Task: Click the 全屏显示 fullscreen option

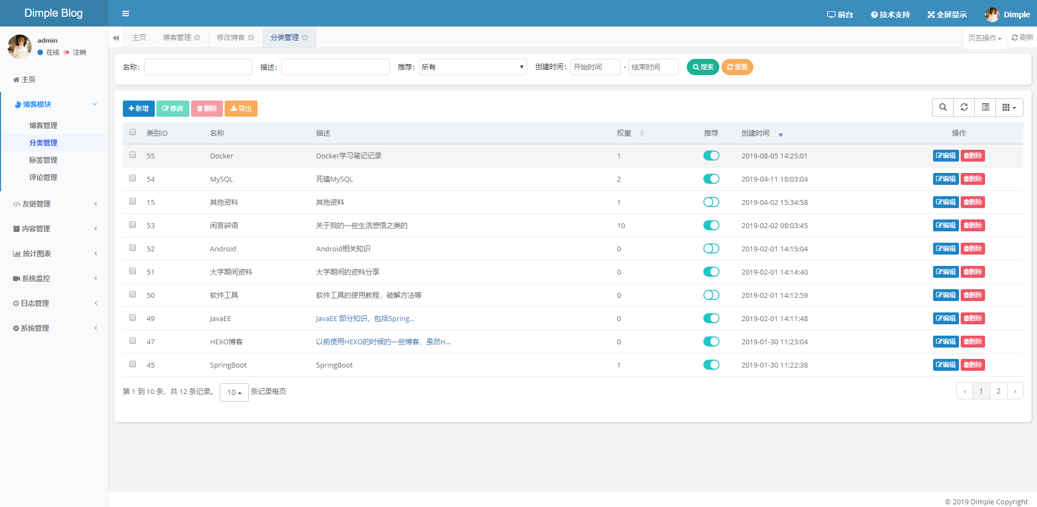Action: tap(947, 15)
